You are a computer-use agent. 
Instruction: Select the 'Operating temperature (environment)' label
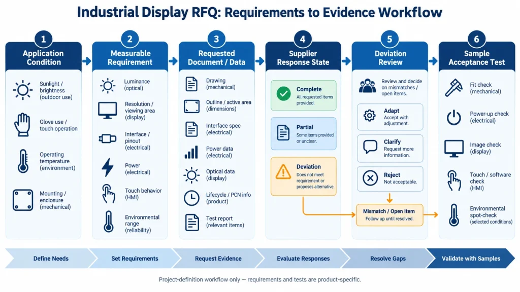[x=57, y=161]
